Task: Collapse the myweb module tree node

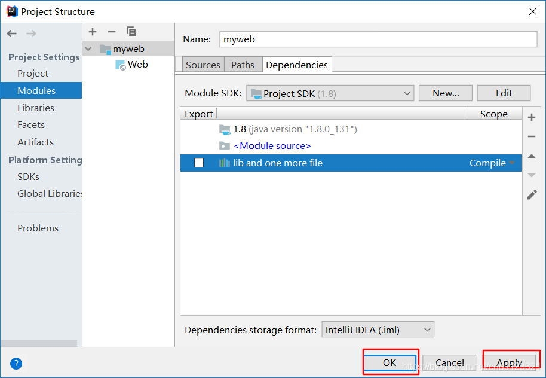Action: pos(88,49)
